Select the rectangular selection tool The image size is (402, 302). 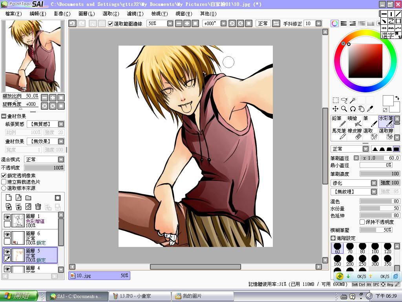tap(335, 100)
